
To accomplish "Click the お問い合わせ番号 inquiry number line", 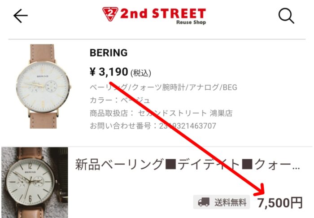I will [x=153, y=126].
